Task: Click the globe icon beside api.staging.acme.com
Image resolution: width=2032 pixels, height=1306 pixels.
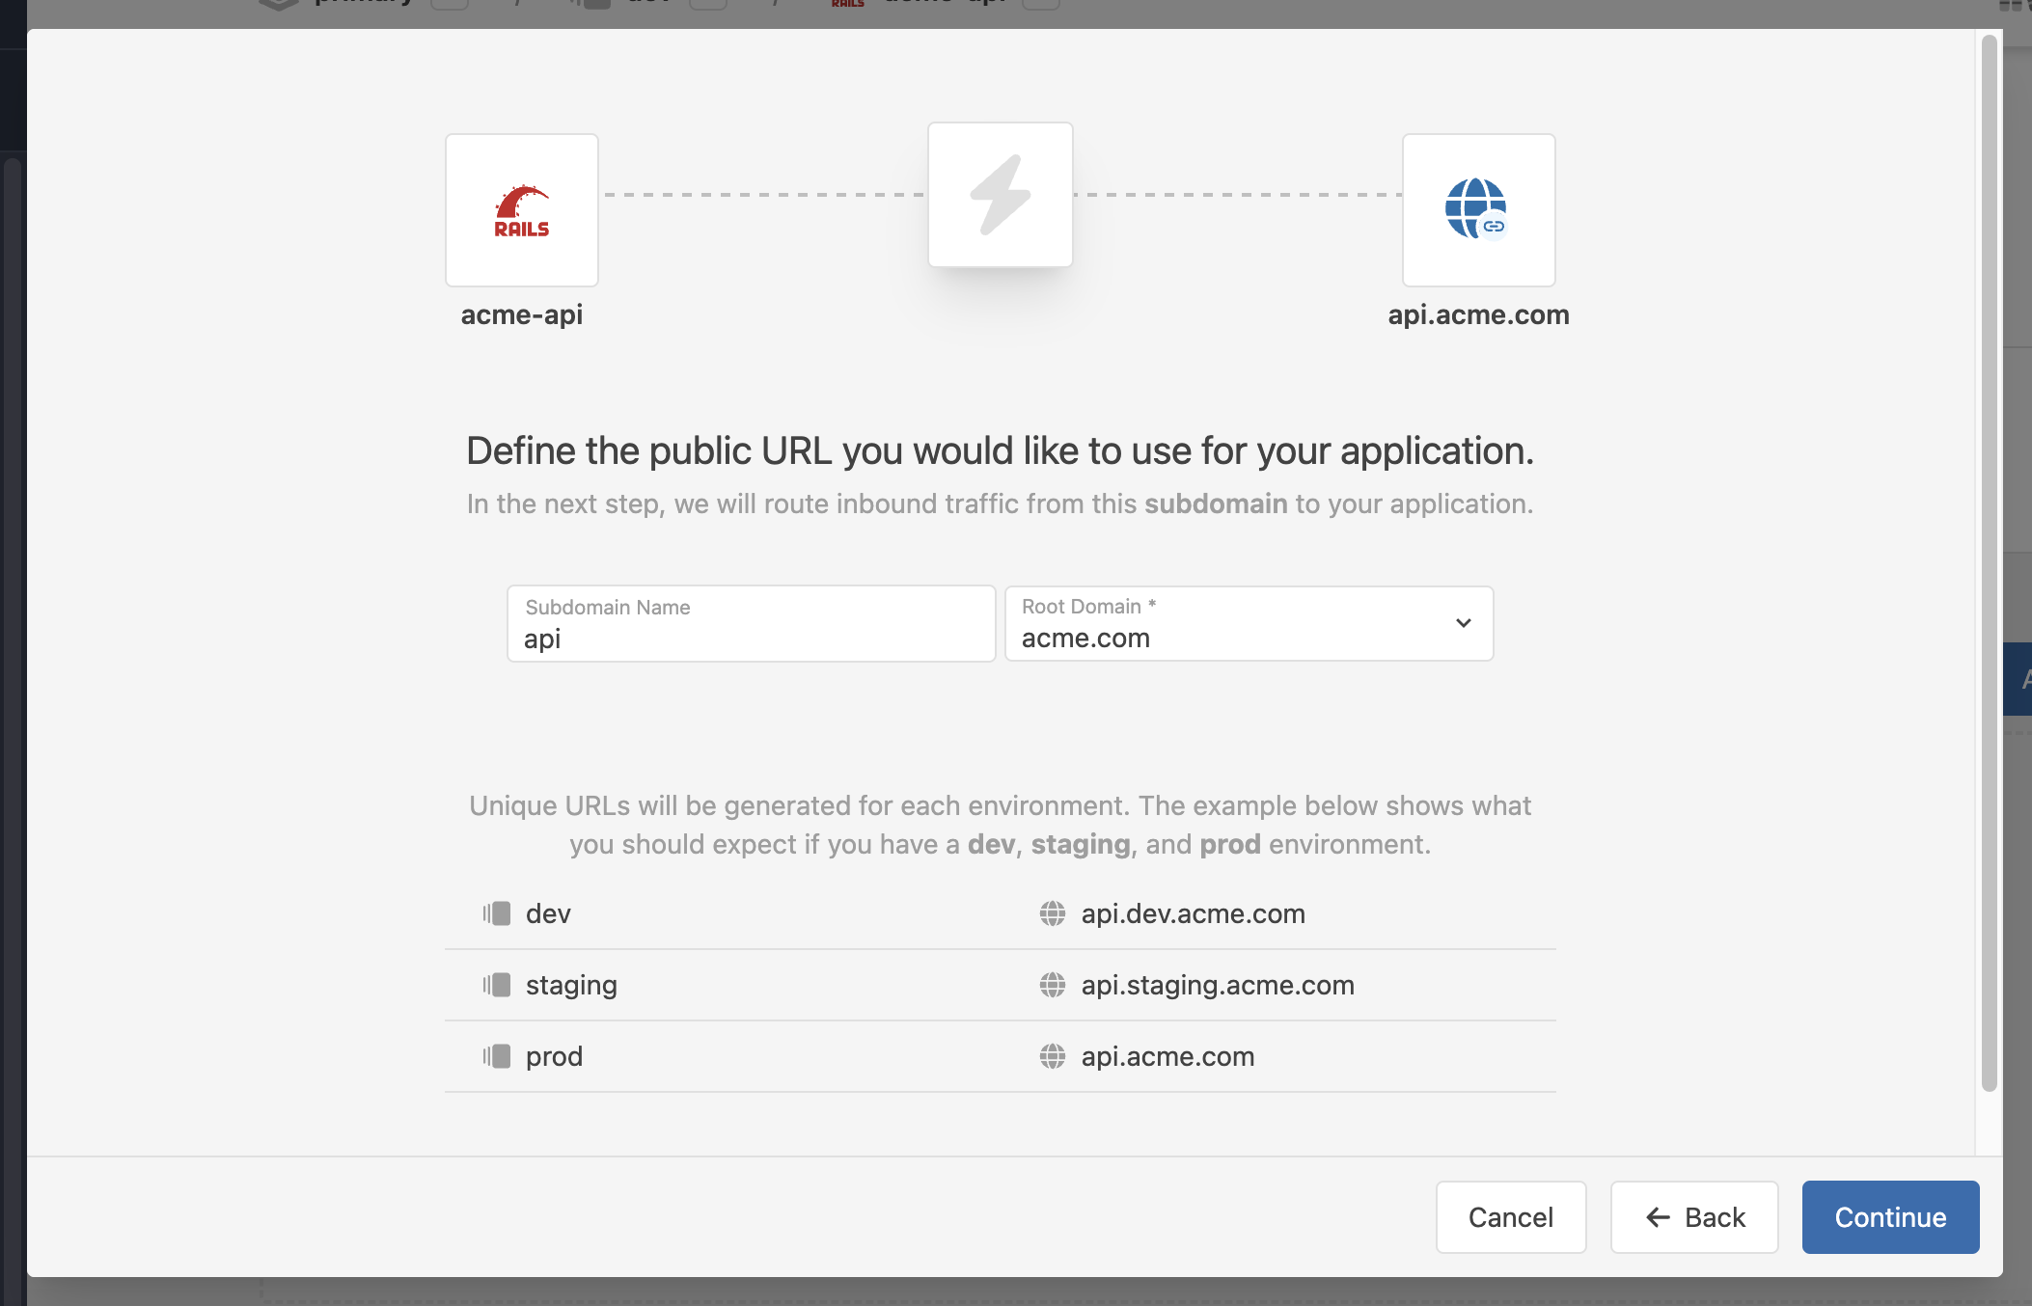Action: click(1052, 985)
